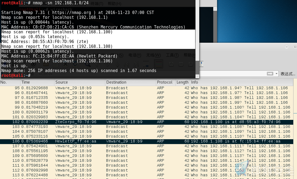Select packet 106 from HewlettP_ff:ee:aa

coord(146,141)
